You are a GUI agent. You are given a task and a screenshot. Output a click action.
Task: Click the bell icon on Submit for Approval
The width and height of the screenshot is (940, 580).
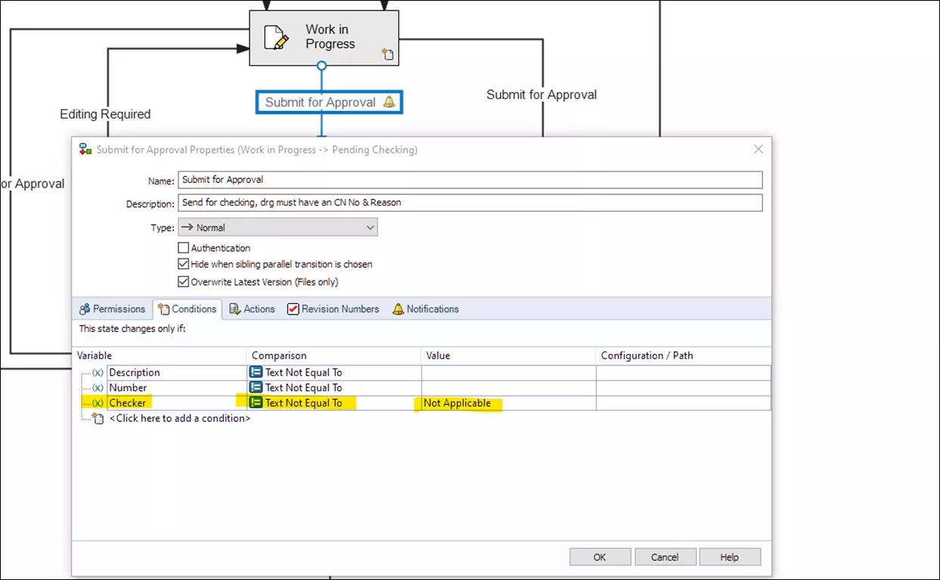click(x=389, y=102)
